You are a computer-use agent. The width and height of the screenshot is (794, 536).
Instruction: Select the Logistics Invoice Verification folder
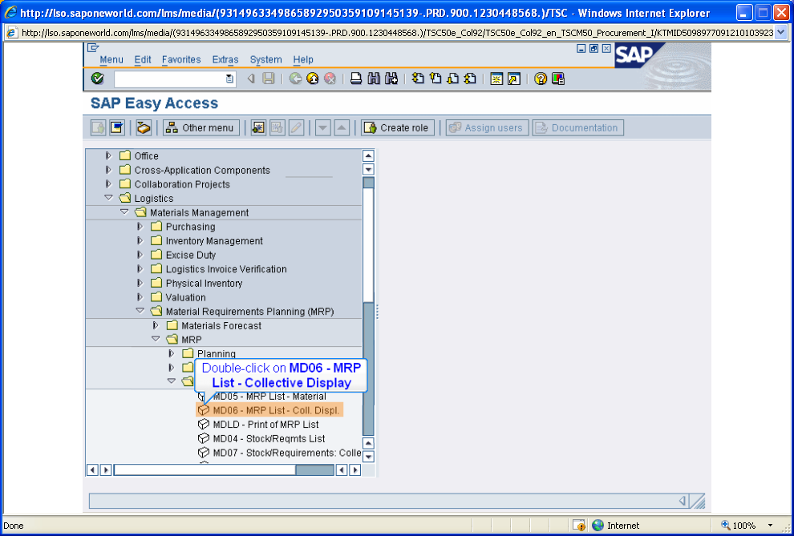[219, 269]
